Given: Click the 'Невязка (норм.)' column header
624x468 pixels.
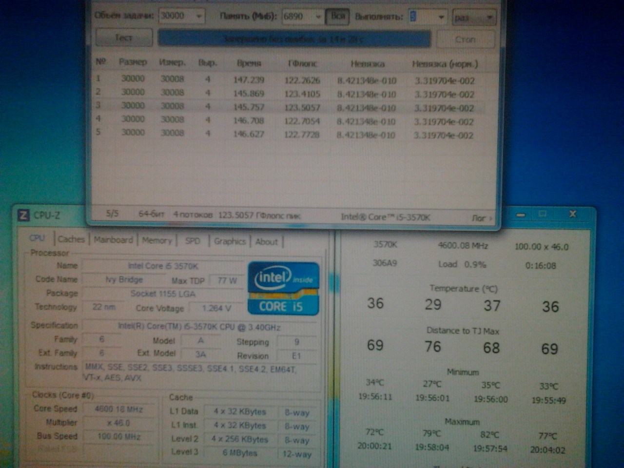Looking at the screenshot, I should [x=445, y=64].
